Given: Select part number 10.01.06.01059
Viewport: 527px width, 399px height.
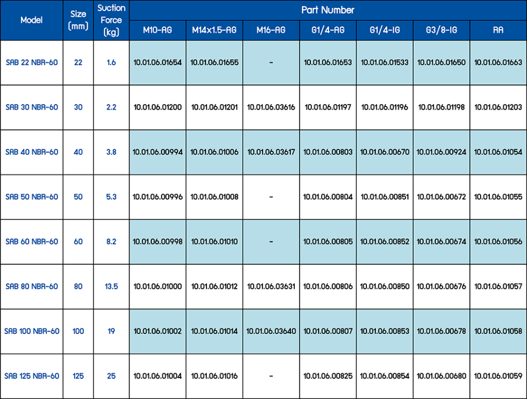Looking at the screenshot, I should pyautogui.click(x=498, y=376).
